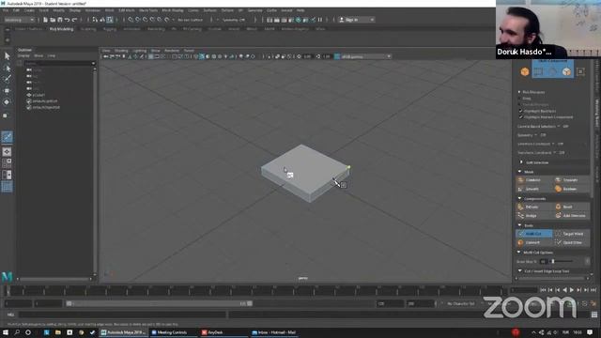Screen dimensions: 601x338
Task: Switch to four-view layout icon
Action: tap(7, 163)
